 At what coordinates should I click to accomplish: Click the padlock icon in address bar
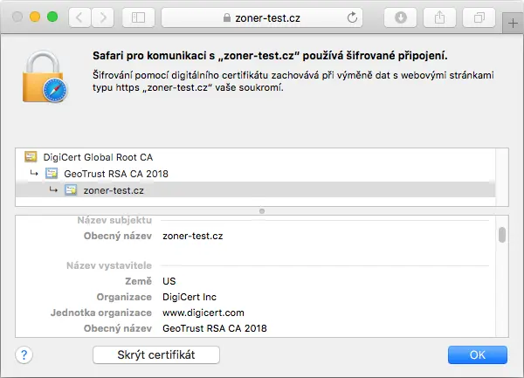pos(227,17)
